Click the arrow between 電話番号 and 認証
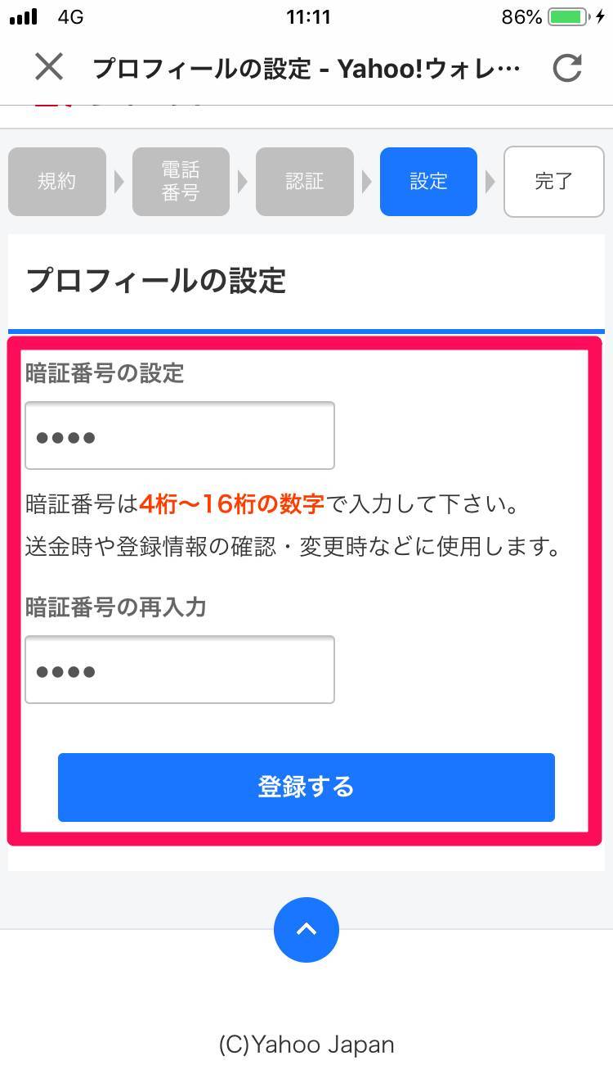613x1092 pixels. point(243,182)
